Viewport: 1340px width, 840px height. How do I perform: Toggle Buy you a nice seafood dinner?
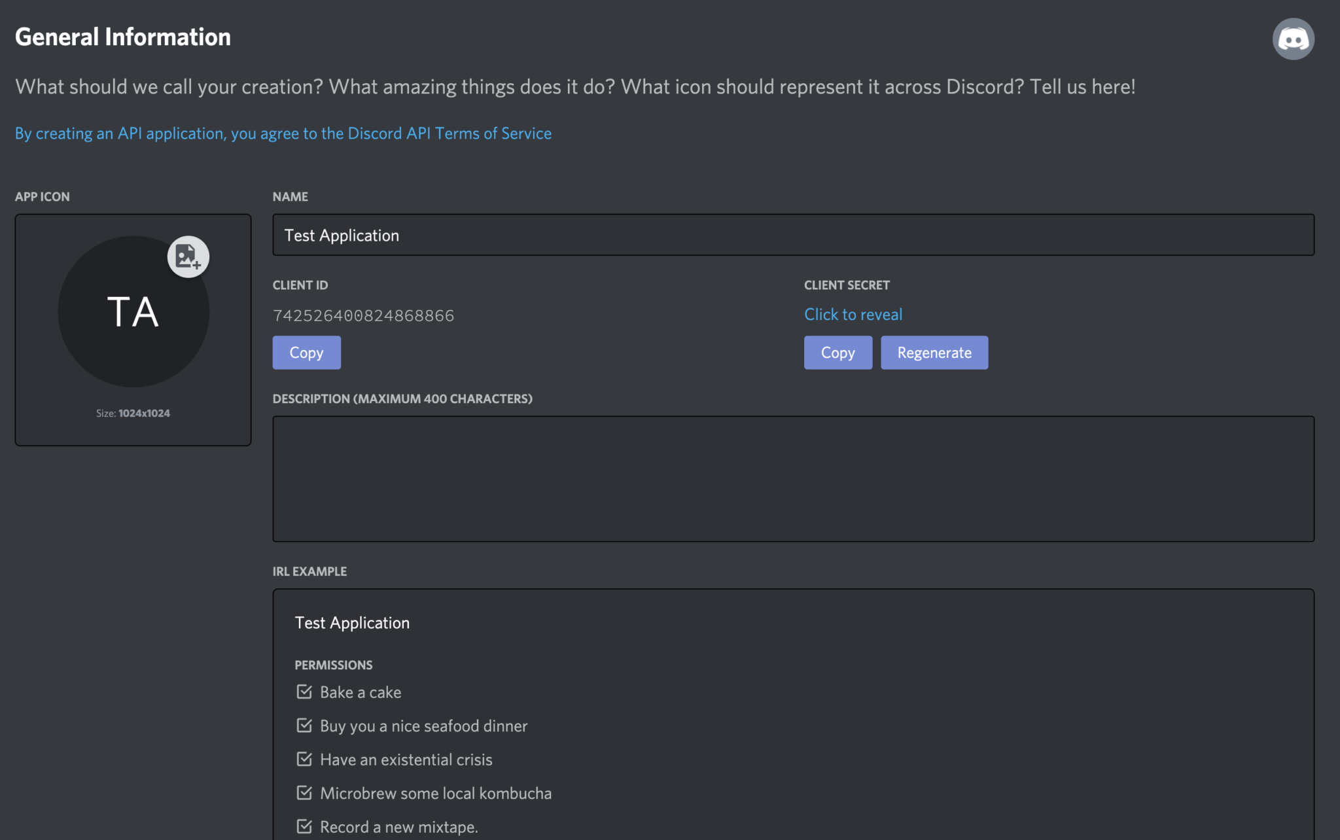[x=304, y=726]
